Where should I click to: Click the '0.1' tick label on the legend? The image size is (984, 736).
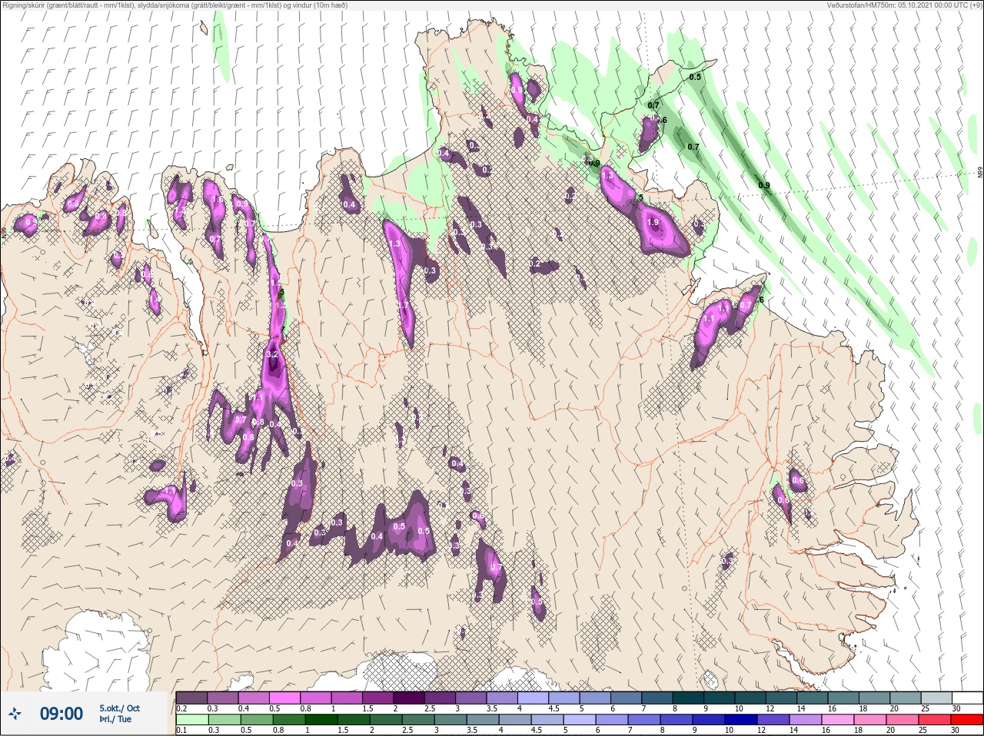(181, 731)
